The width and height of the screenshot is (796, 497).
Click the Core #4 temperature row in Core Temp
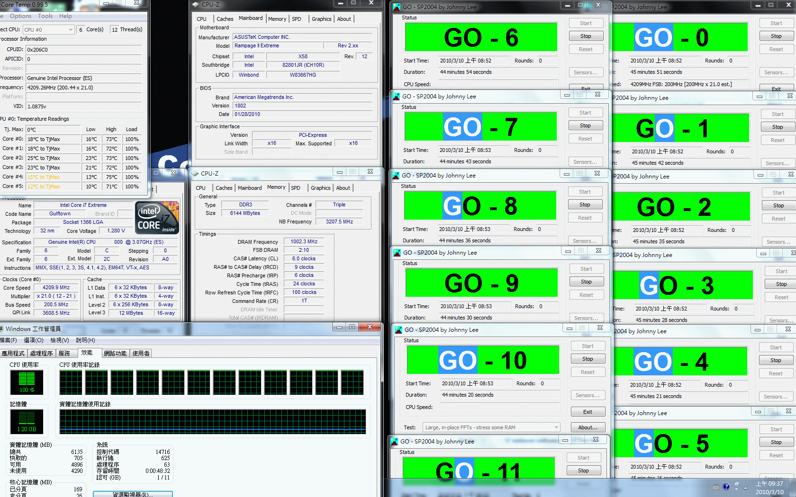click(x=71, y=177)
